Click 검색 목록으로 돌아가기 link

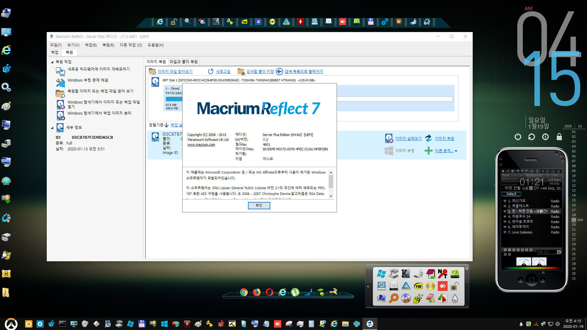click(x=304, y=71)
